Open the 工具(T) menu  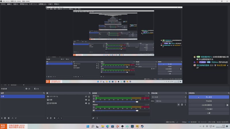click(50, 4)
